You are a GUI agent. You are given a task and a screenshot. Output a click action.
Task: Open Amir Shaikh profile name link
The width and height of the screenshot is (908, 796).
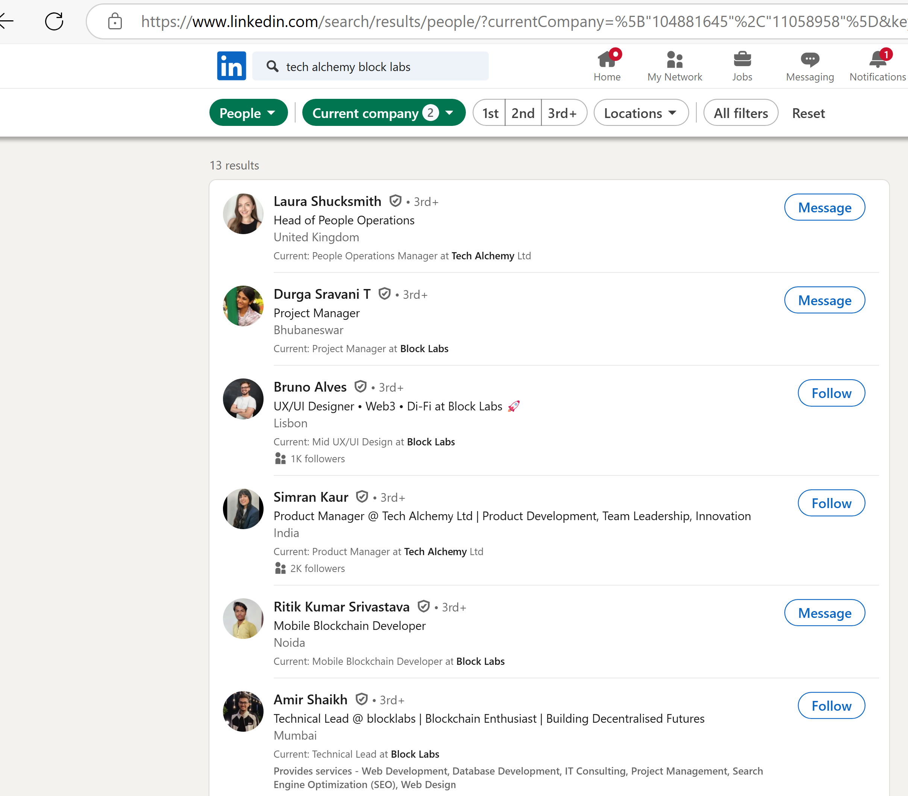311,699
